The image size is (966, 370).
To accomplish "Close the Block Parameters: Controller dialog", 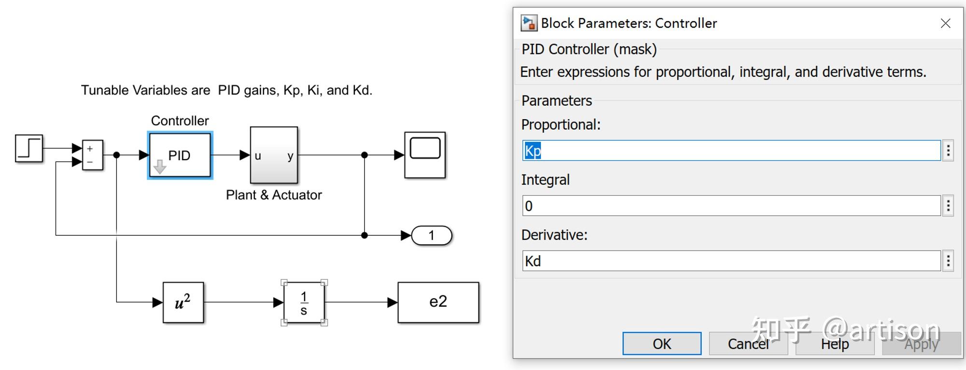I will pyautogui.click(x=945, y=23).
